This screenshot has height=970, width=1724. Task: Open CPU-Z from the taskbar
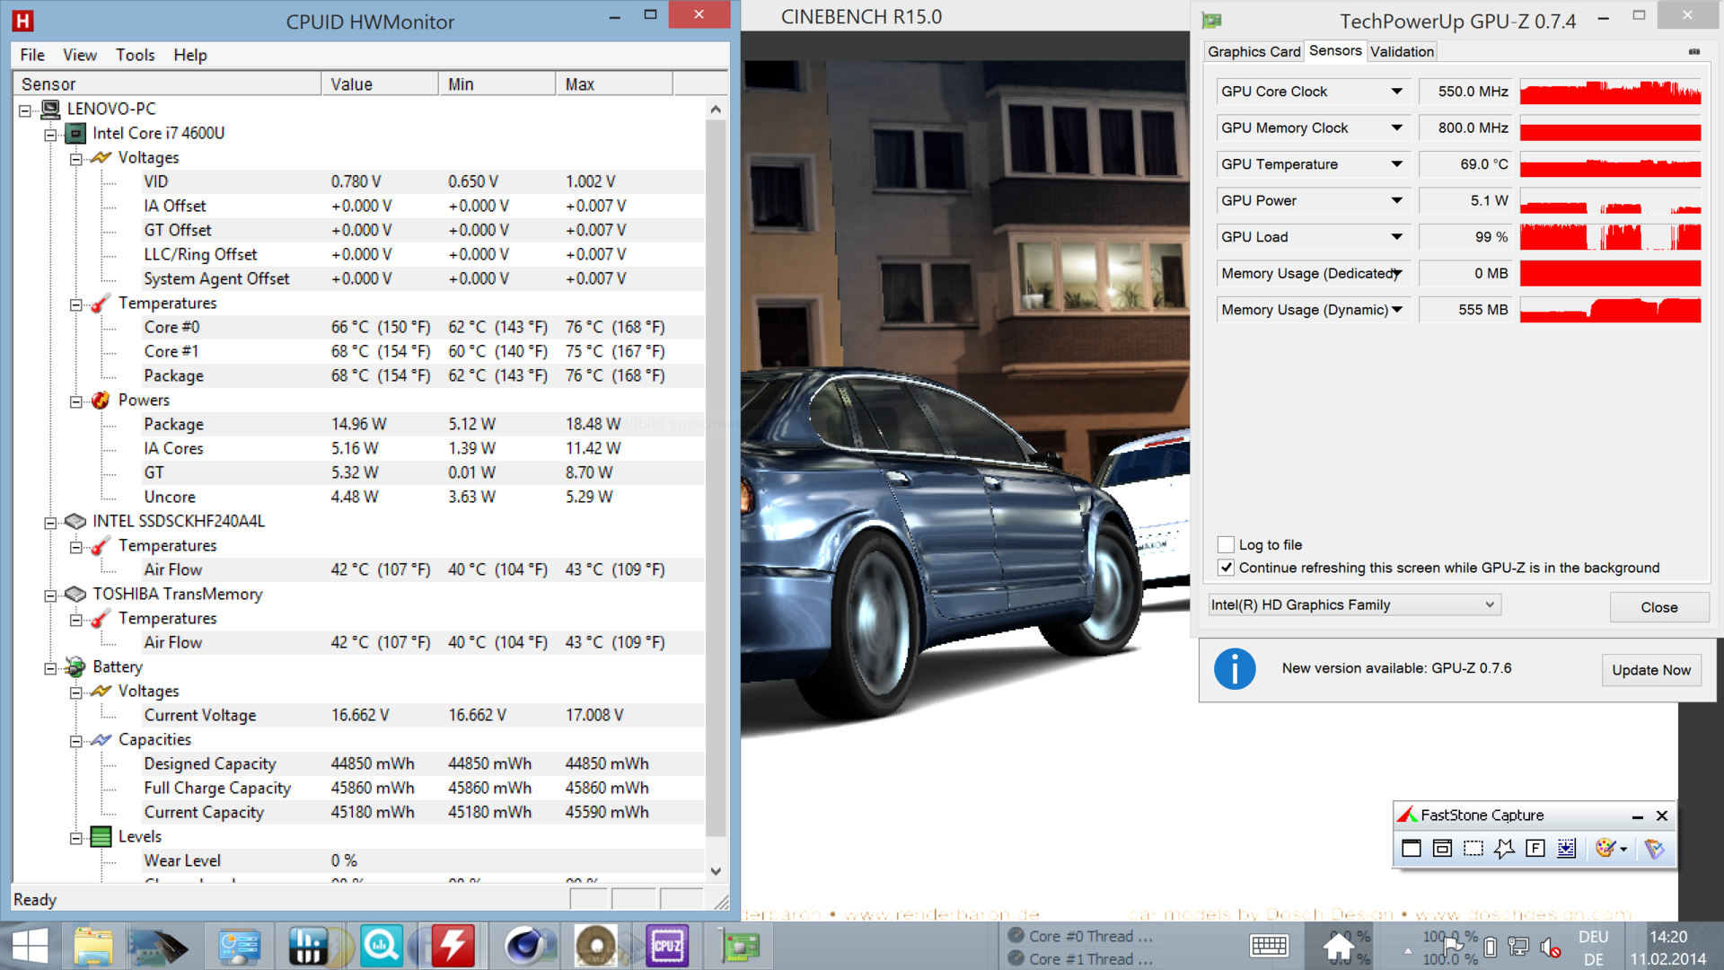(667, 946)
